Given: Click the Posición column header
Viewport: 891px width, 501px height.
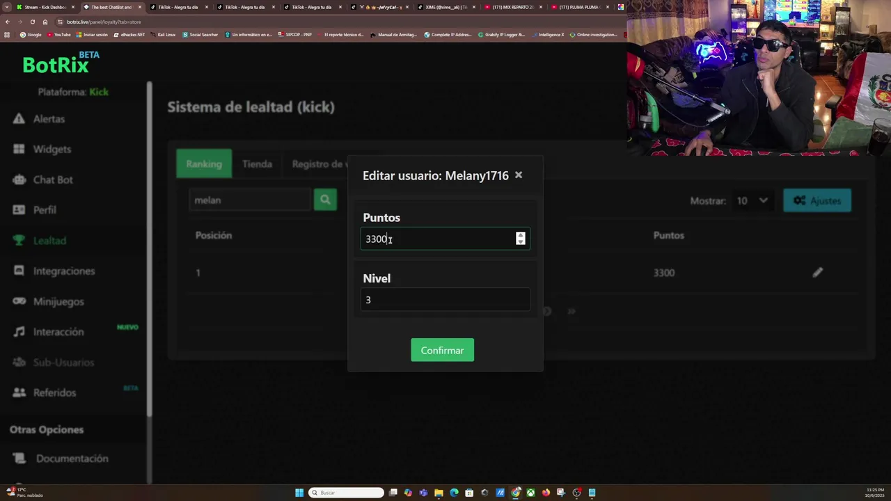Looking at the screenshot, I should (214, 235).
